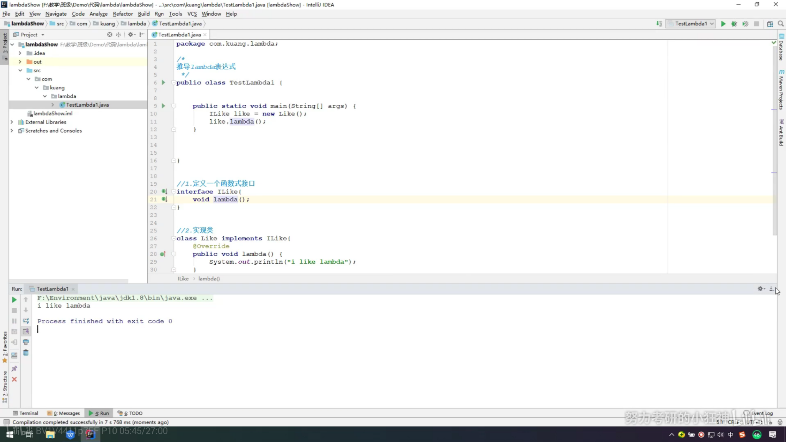Click restore layout icon in Run panel
The image size is (786, 442).
click(x=14, y=355)
